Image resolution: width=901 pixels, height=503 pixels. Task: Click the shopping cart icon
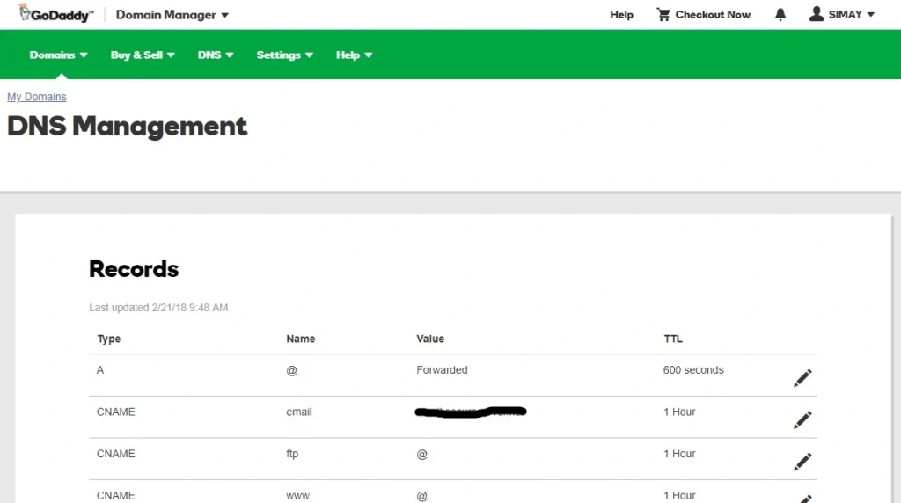[x=663, y=14]
